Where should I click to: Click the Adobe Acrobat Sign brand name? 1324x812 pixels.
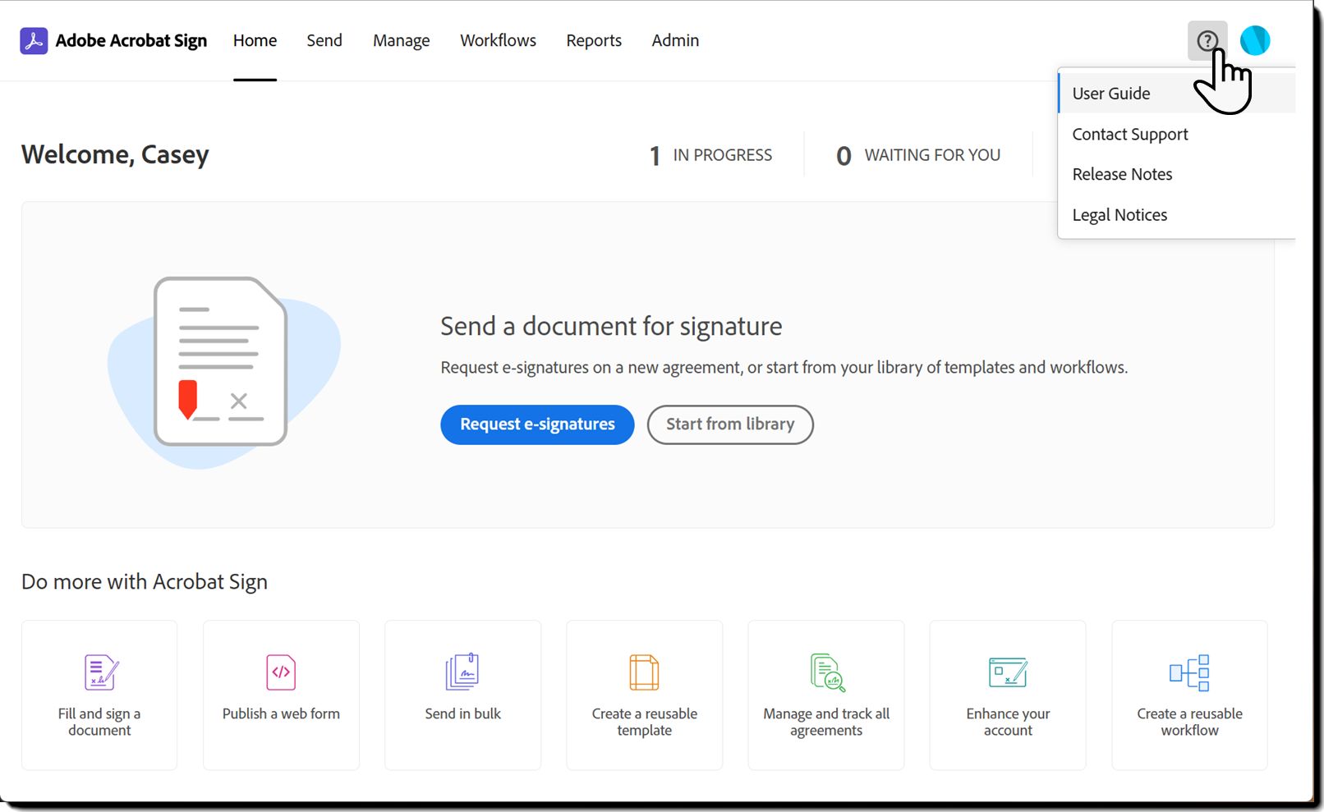click(x=131, y=40)
